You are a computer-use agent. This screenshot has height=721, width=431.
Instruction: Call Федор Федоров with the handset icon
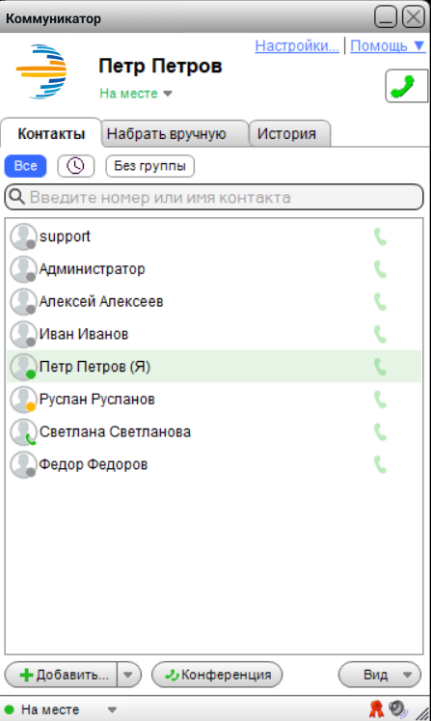click(380, 465)
